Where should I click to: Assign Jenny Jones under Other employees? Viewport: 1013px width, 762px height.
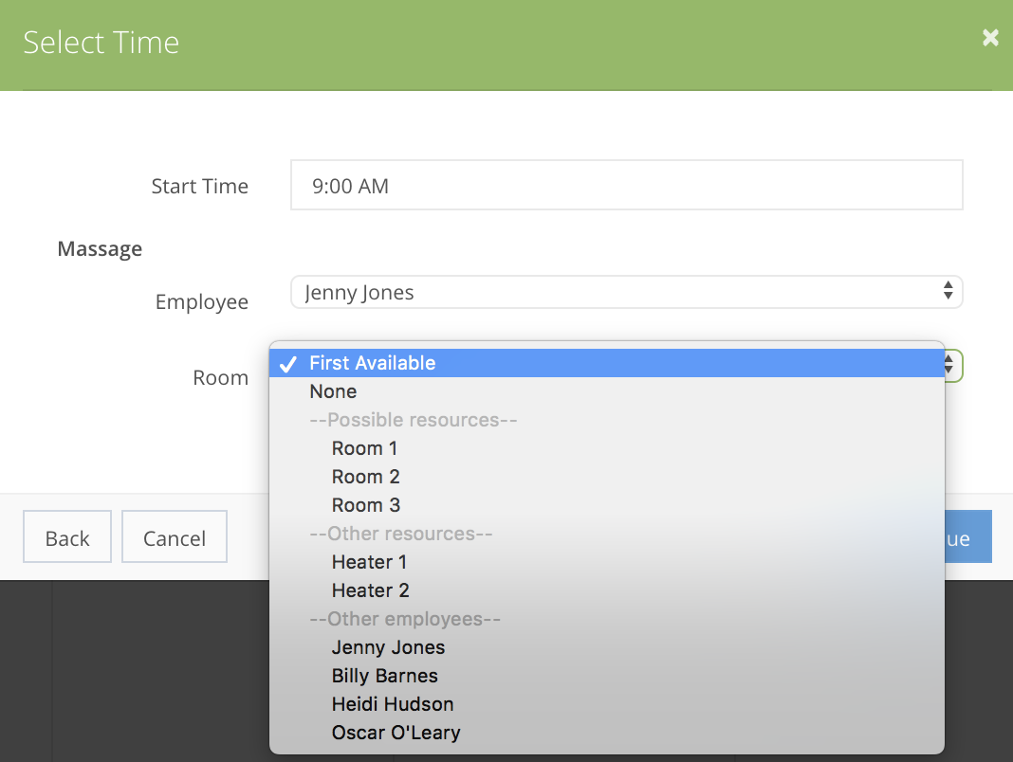[x=388, y=647]
